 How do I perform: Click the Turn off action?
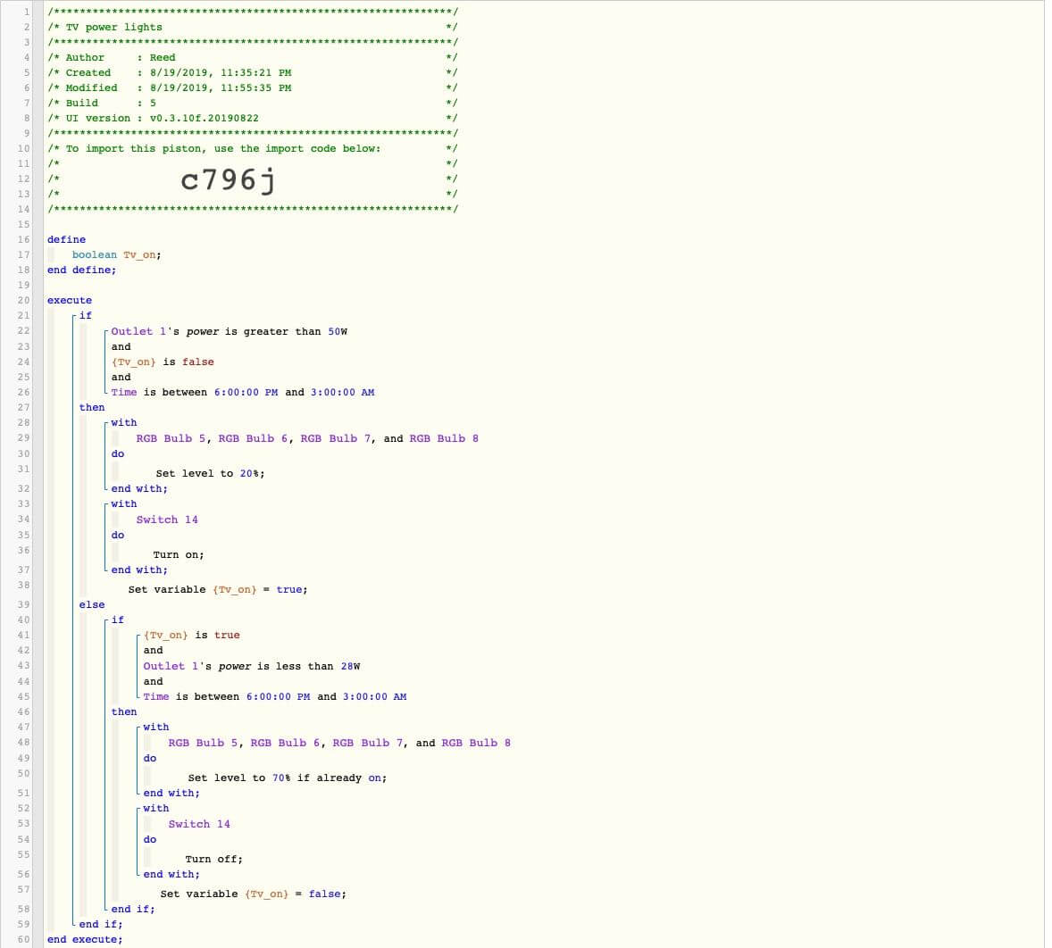[x=213, y=859]
